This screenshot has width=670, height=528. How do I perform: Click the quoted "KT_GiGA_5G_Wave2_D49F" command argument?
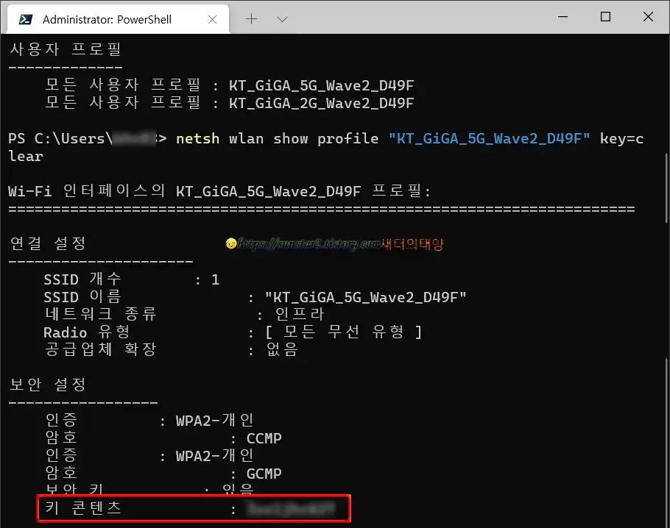coord(490,139)
